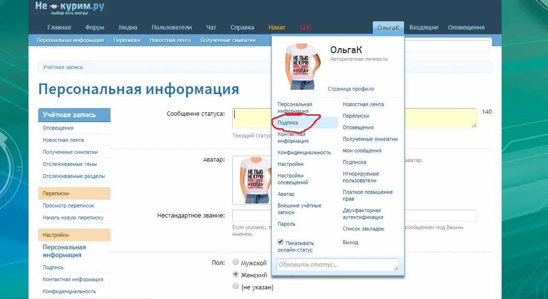
Task: Open "Подпись" from the profile dropdown
Action: coord(288,122)
